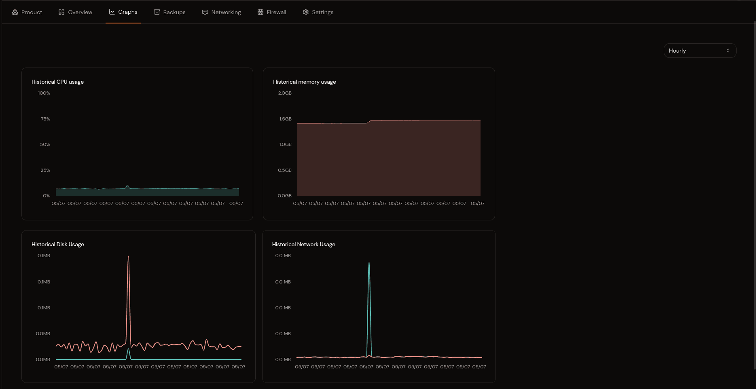Click the 1.5GB label on memory chart

click(x=286, y=119)
